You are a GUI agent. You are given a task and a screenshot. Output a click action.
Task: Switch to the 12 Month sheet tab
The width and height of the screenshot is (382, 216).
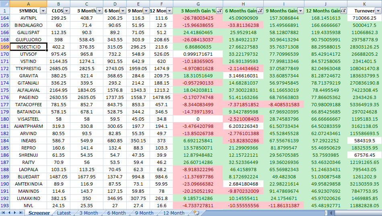pos(174,213)
